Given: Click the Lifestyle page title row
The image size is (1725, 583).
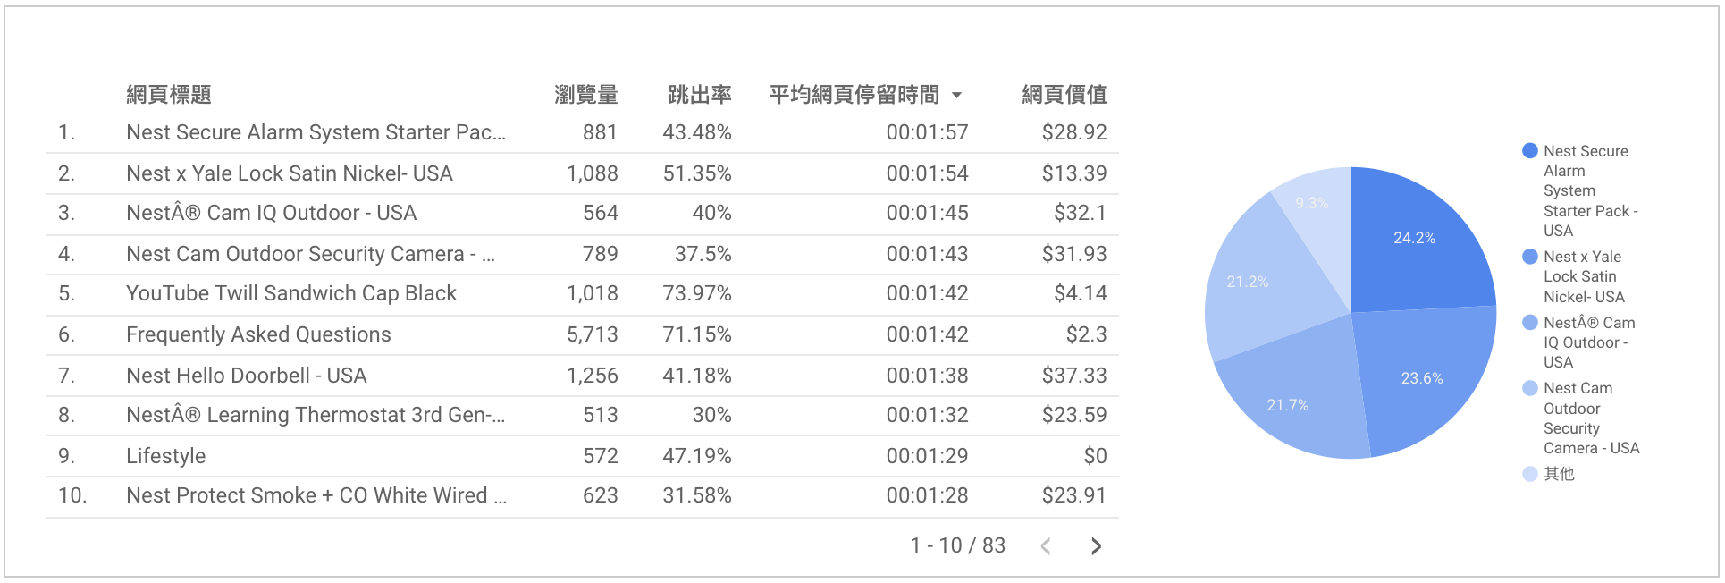Looking at the screenshot, I should (583, 457).
